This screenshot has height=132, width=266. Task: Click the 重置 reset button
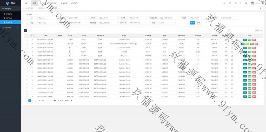[199, 23]
